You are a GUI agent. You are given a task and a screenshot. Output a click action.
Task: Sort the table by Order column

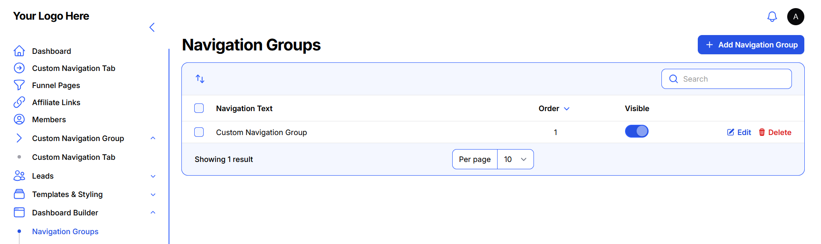point(554,109)
